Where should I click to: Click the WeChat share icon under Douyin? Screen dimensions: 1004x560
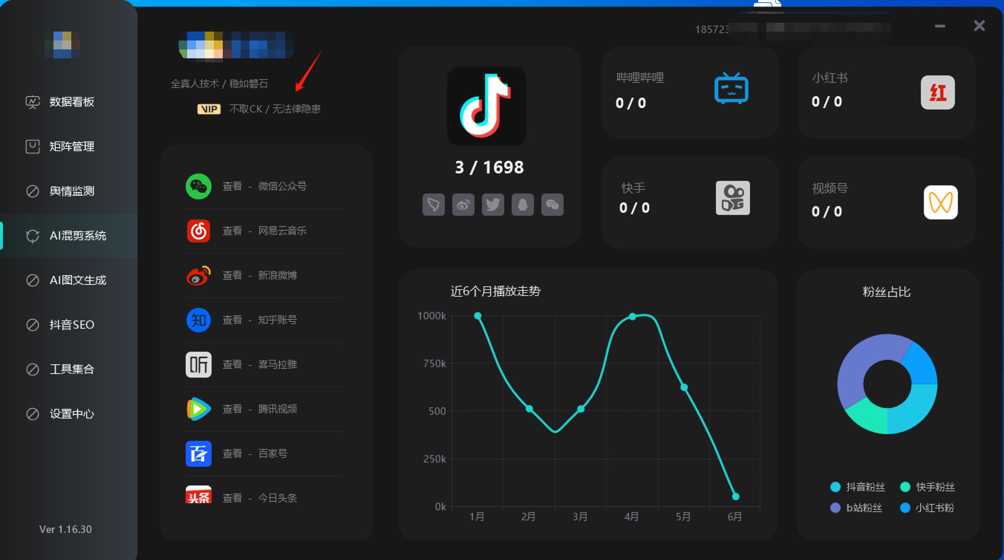click(x=552, y=205)
